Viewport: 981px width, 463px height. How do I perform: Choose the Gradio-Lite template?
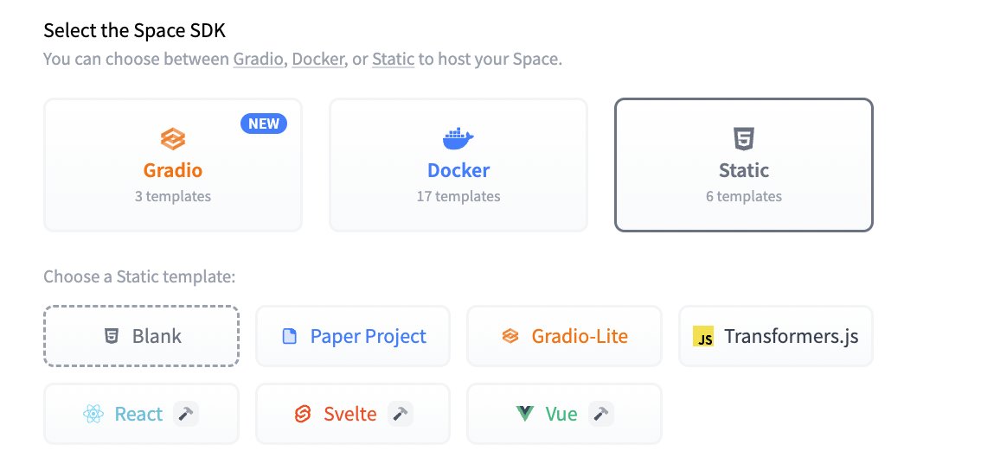point(564,336)
